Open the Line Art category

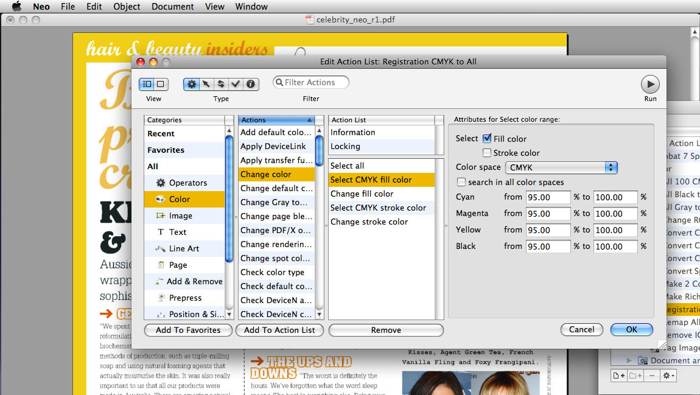[184, 248]
